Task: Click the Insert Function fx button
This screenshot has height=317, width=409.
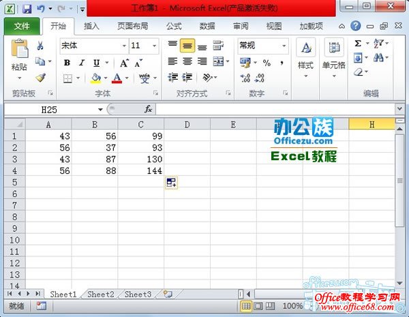Action: 148,109
